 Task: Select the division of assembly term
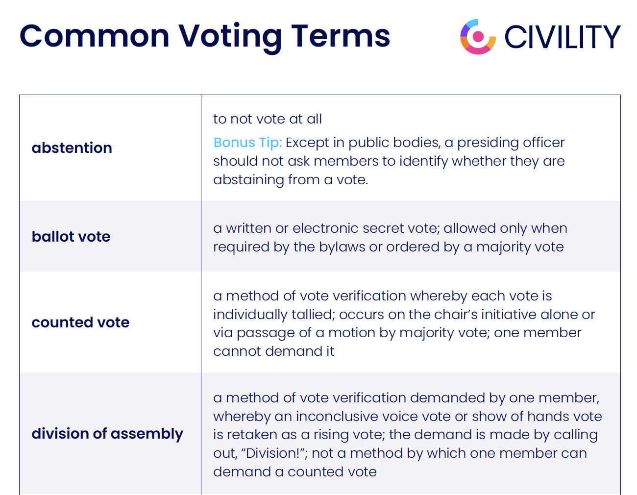pyautogui.click(x=107, y=434)
